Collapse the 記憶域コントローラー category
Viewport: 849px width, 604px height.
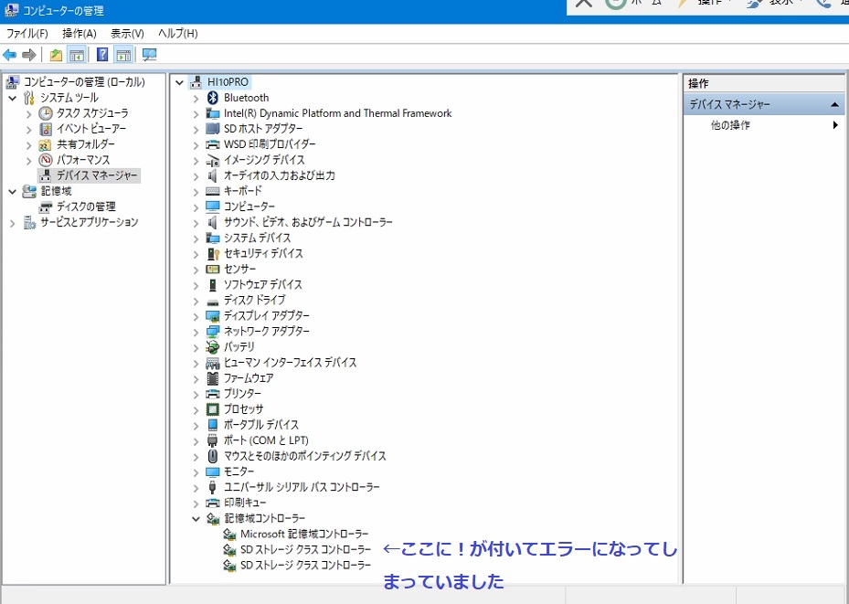click(196, 519)
